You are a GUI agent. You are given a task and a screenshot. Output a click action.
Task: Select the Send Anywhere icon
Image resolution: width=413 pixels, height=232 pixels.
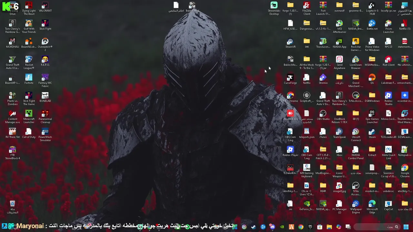point(339,63)
